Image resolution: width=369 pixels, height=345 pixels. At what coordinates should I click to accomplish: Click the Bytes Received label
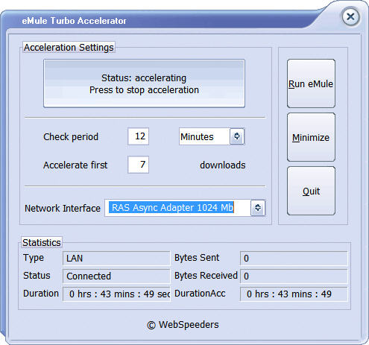pos(206,276)
